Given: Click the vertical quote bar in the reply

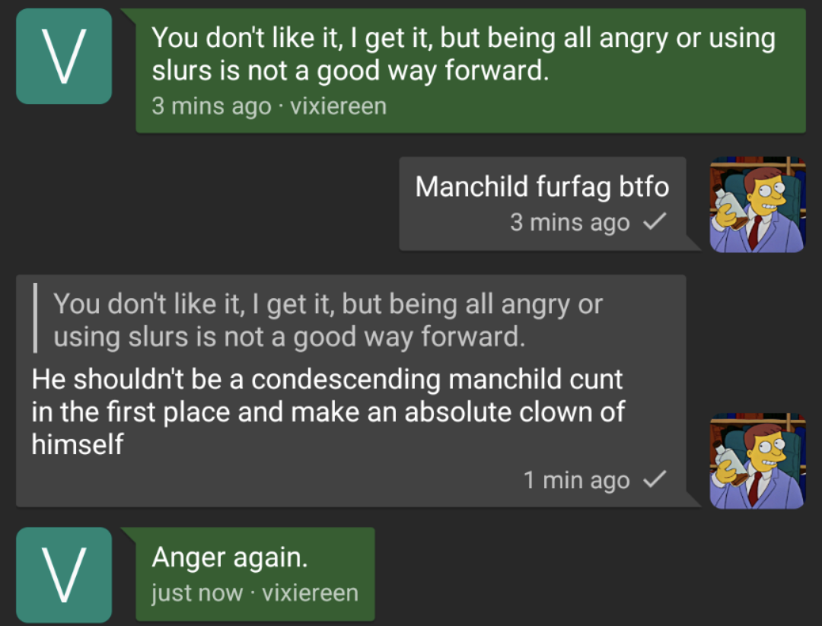Looking at the screenshot, I should tap(35, 320).
